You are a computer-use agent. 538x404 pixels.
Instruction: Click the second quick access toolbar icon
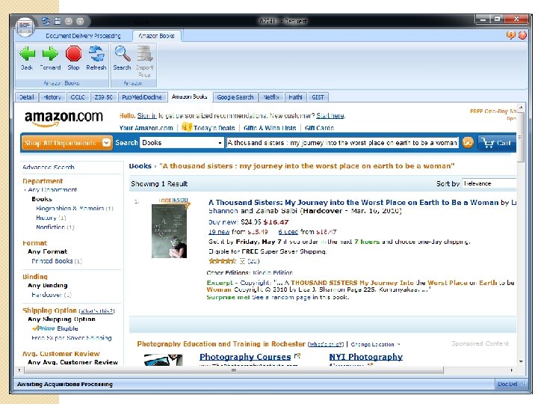(x=58, y=21)
